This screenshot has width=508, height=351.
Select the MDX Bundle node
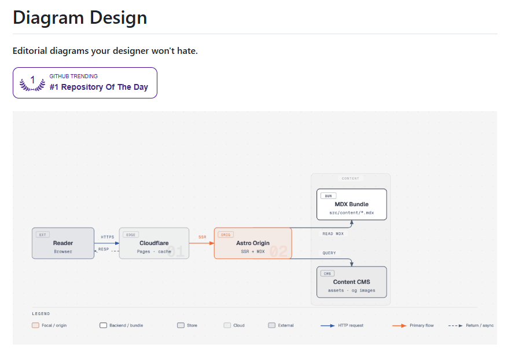click(x=352, y=204)
